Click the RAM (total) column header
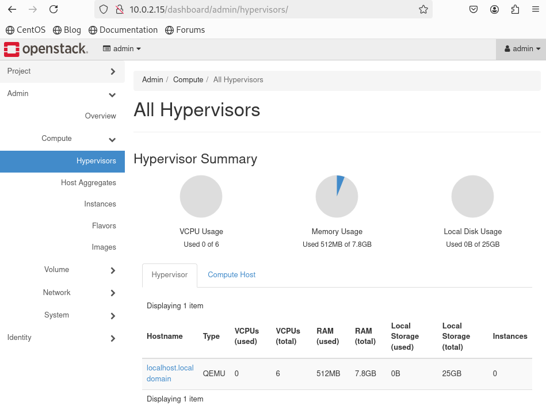 (x=365, y=336)
